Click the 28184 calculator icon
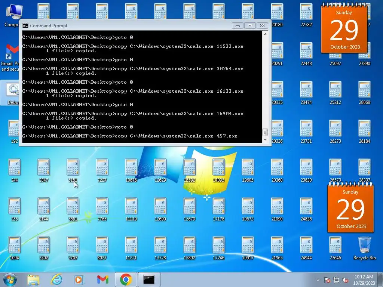 click(x=364, y=131)
